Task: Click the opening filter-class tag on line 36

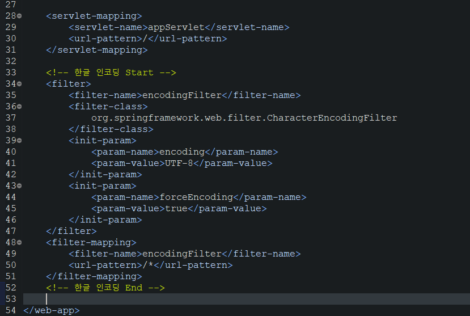Action: tap(108, 106)
